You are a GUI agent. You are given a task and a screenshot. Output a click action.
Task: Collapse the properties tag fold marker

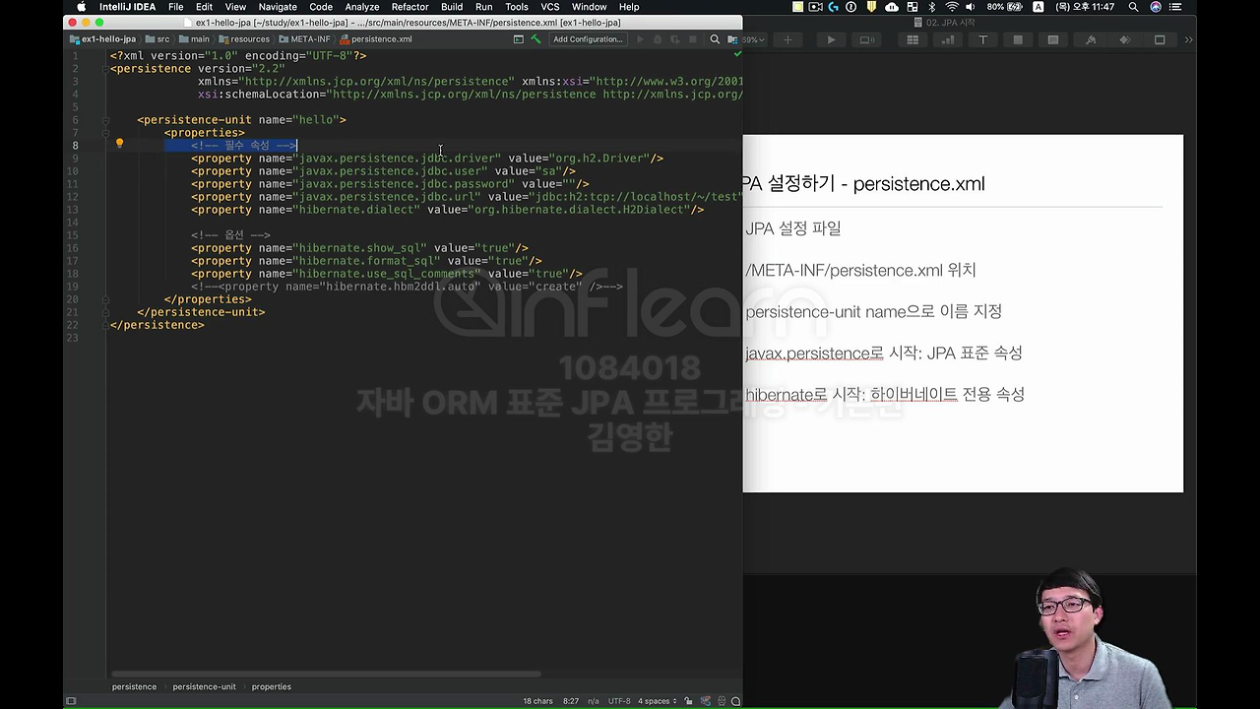104,133
